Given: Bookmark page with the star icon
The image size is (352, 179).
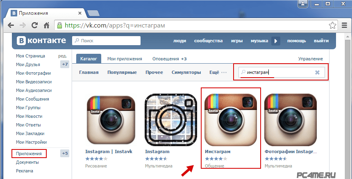Looking at the screenshot, I should click(x=332, y=25).
